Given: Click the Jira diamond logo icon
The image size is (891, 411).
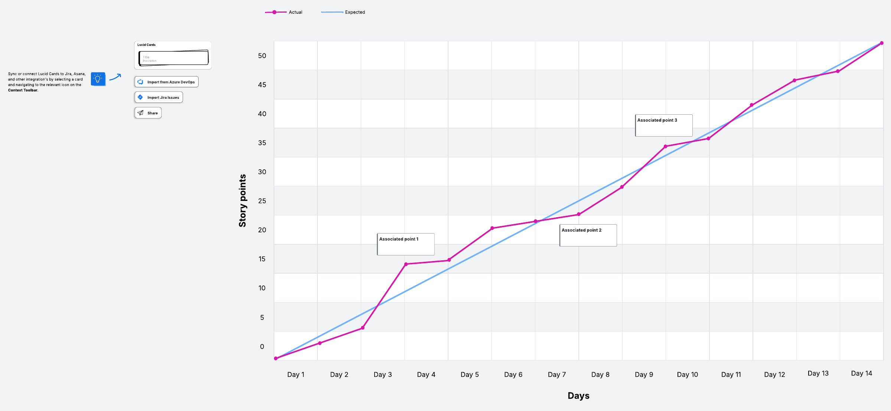Looking at the screenshot, I should 140,97.
